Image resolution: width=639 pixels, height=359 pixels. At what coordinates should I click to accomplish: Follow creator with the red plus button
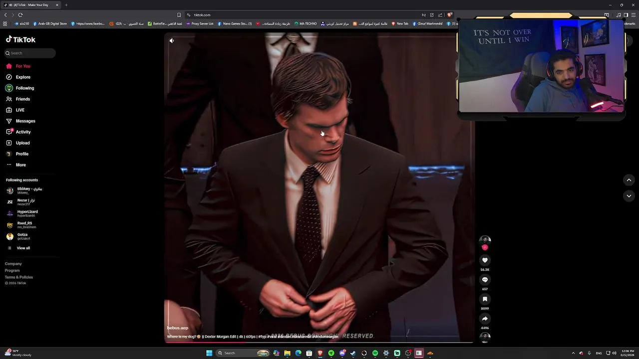pyautogui.click(x=485, y=247)
